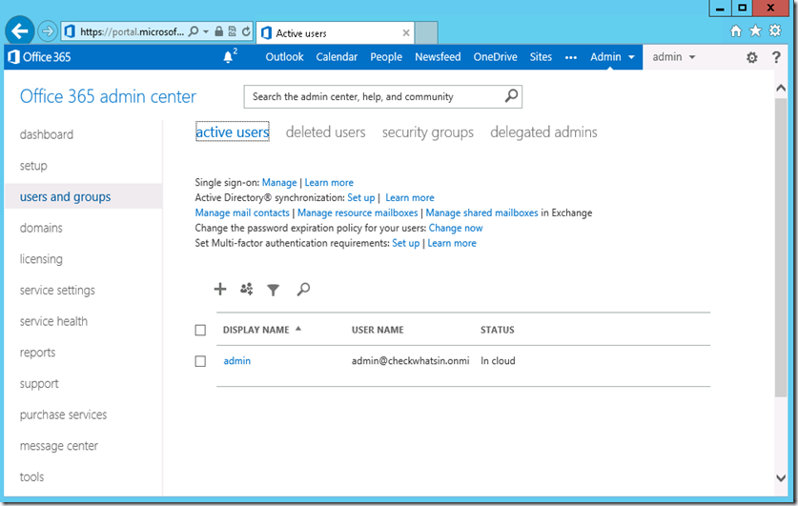Click the lock security icon in address bar
798x506 pixels.
[219, 31]
